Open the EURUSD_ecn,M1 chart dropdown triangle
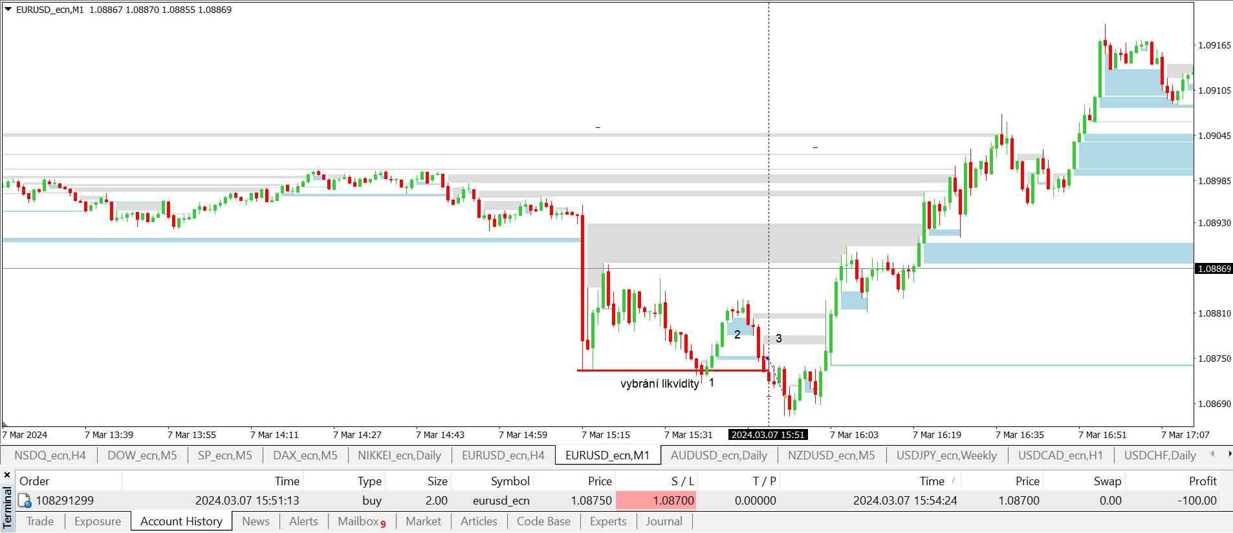This screenshot has width=1233, height=533. coord(8,9)
